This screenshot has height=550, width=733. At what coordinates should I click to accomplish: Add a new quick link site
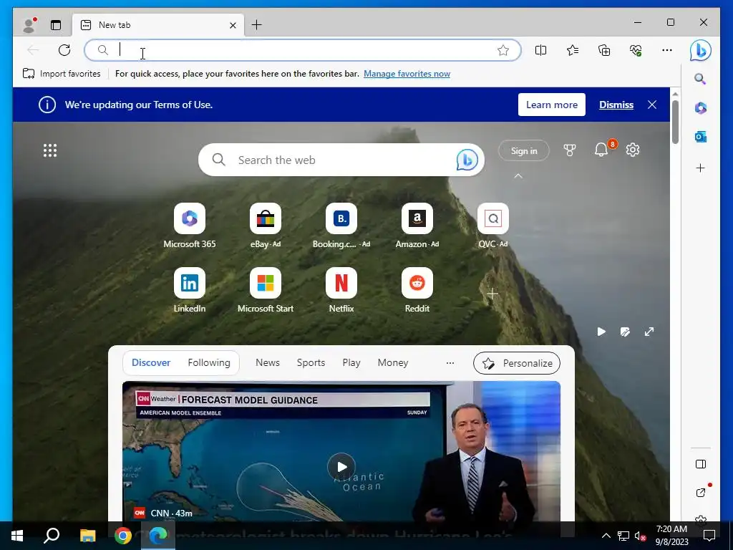pos(492,294)
